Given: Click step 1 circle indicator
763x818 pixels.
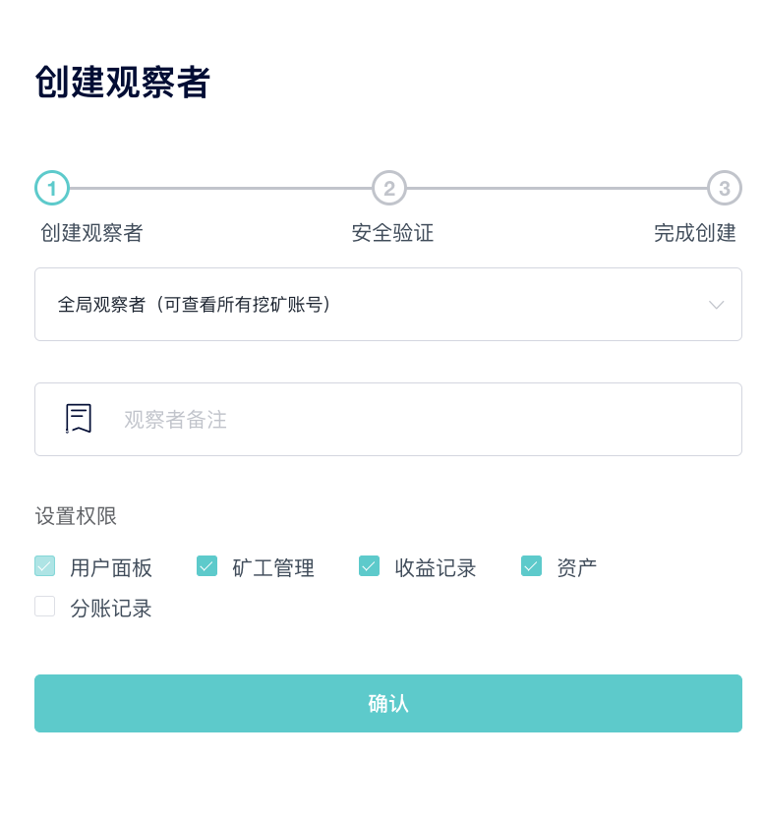Looking at the screenshot, I should [x=52, y=188].
